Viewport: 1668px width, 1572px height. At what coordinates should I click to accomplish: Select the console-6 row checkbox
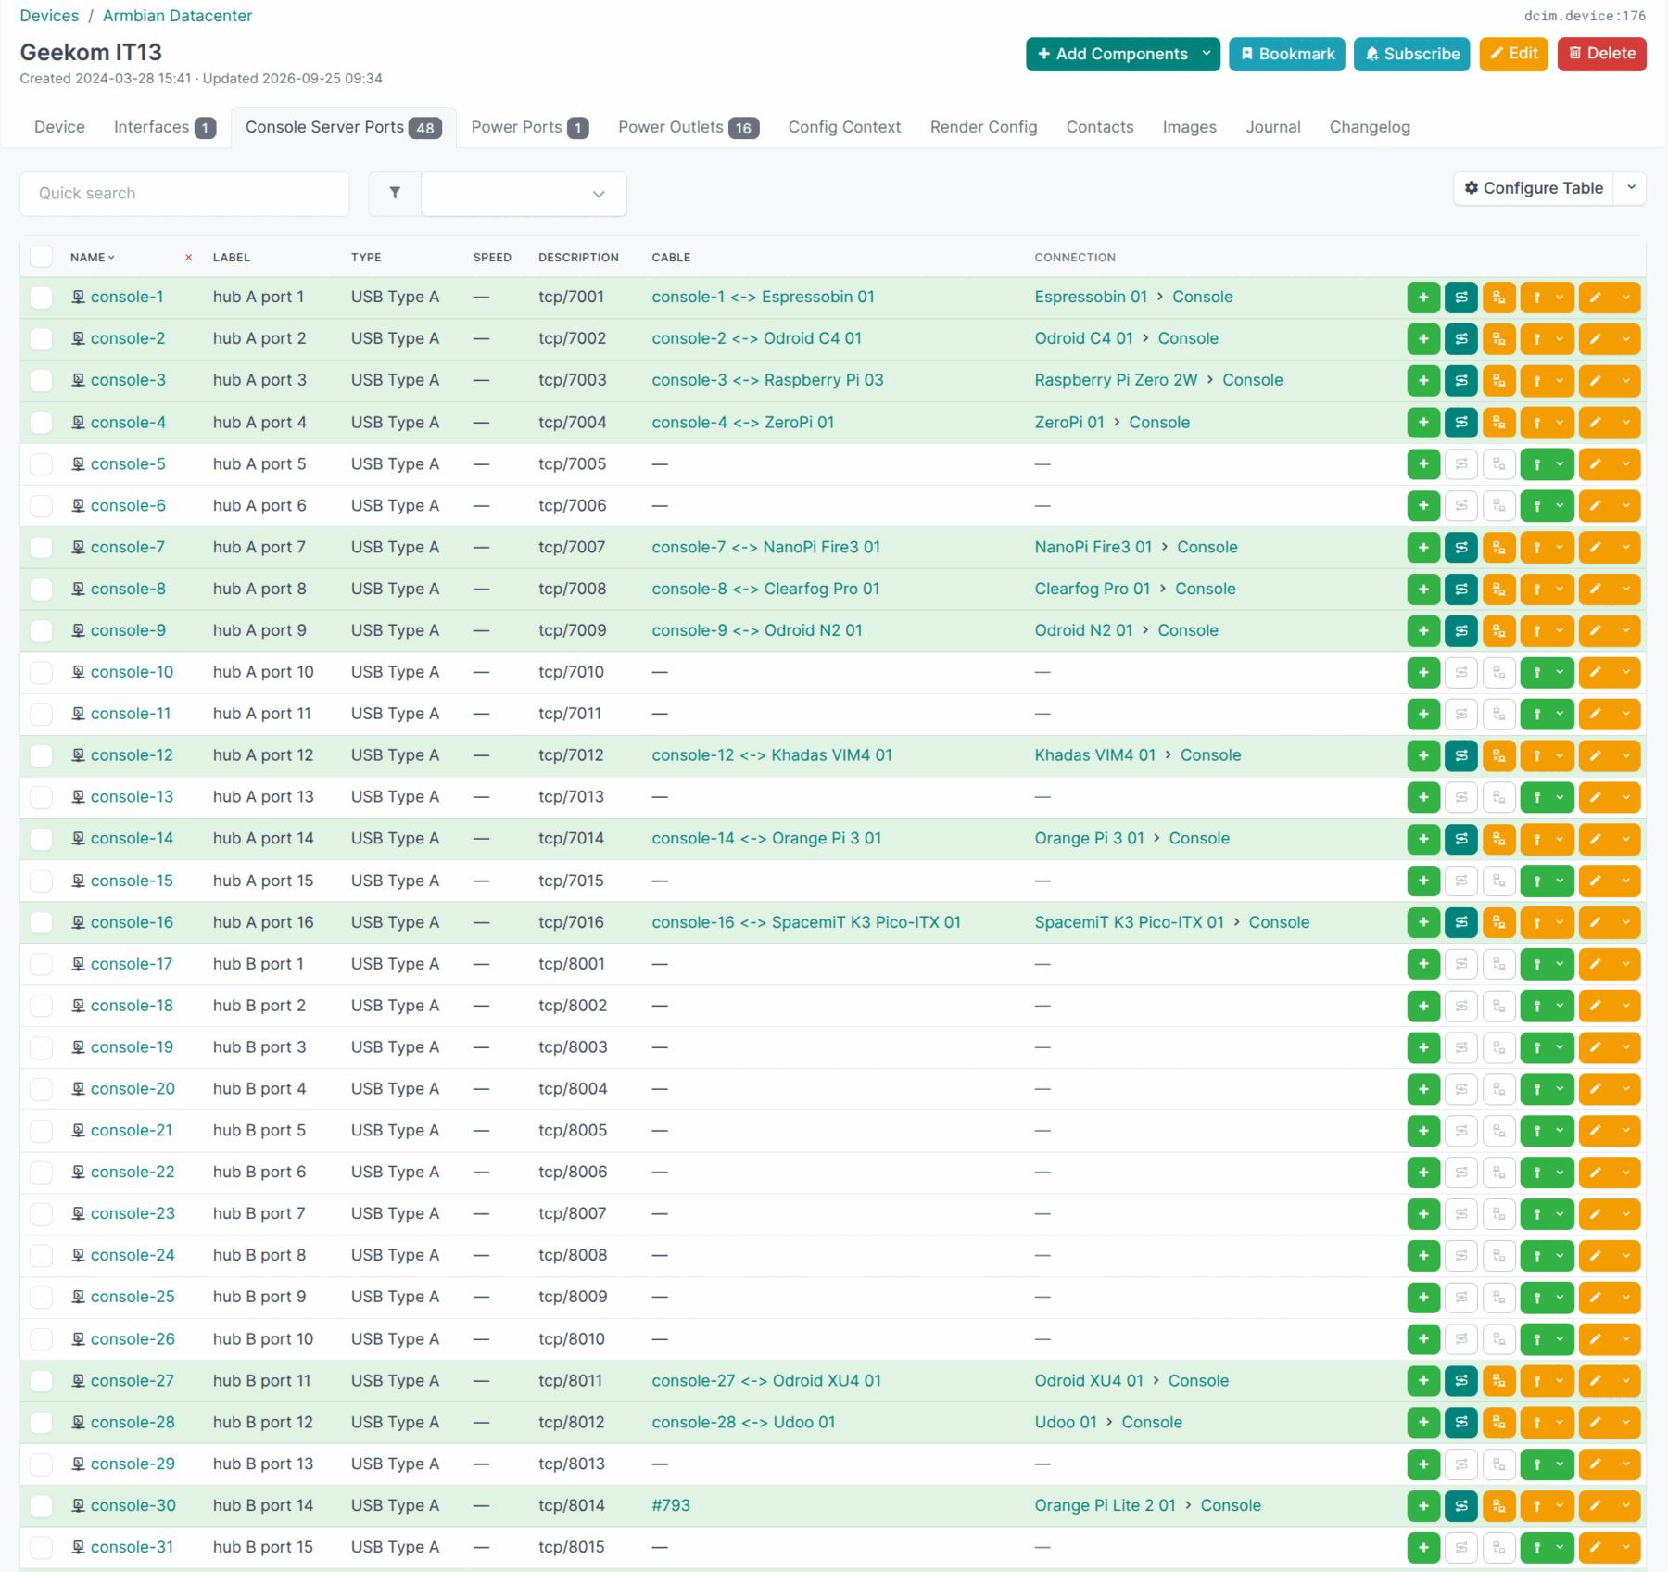coord(42,506)
